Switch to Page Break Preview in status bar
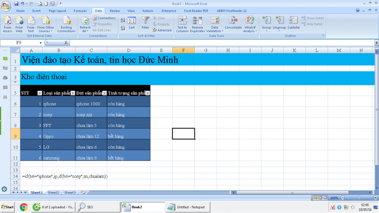 (326, 198)
